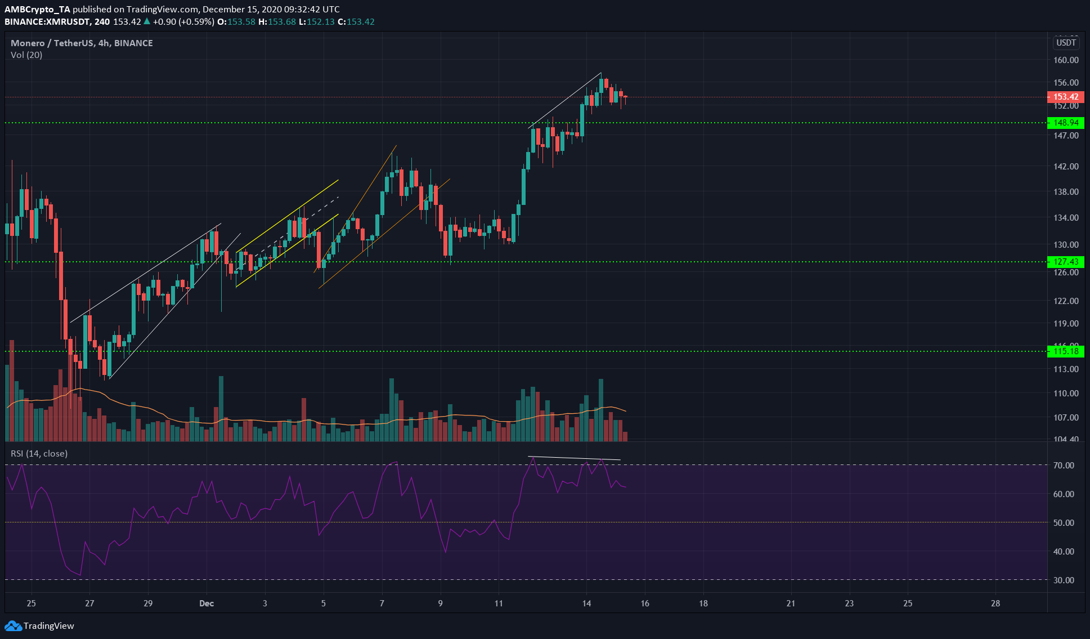
Task: Click the 156.00 price axis tick
Action: (x=1066, y=82)
